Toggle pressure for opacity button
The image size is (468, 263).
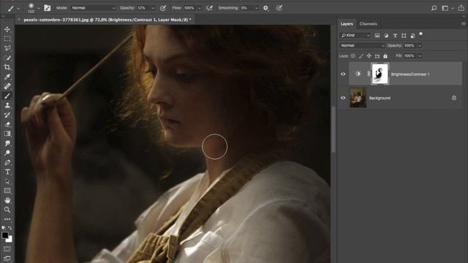point(163,8)
